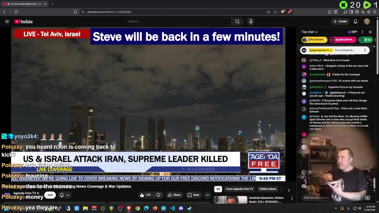Open the Brave Wallet icon

click(357, 12)
